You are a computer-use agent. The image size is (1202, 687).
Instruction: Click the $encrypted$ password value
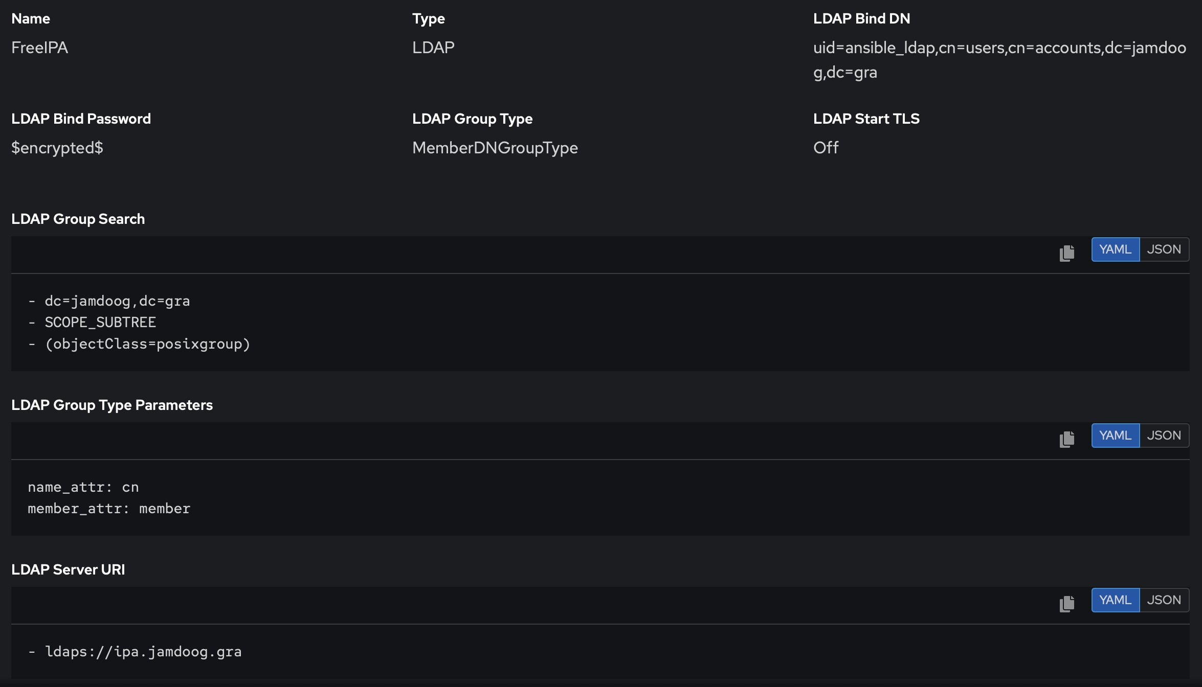pos(58,148)
